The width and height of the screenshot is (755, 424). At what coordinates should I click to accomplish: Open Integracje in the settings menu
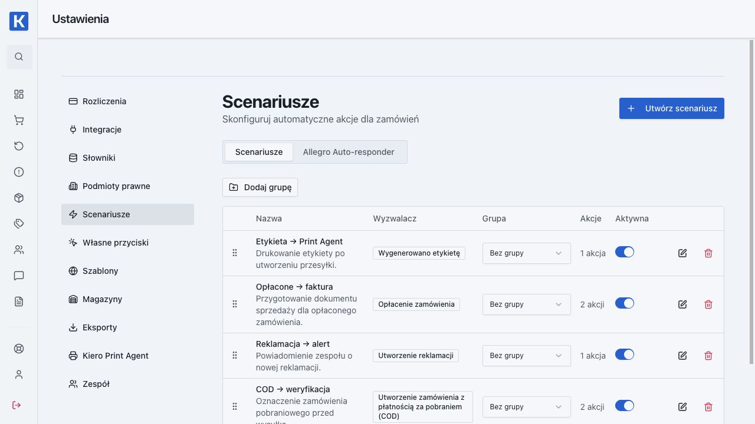pyautogui.click(x=127, y=130)
